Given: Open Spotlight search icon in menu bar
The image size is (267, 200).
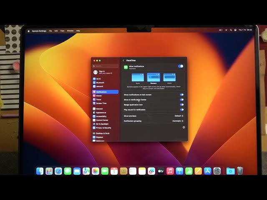Looking at the screenshot, I should coord(231,30).
